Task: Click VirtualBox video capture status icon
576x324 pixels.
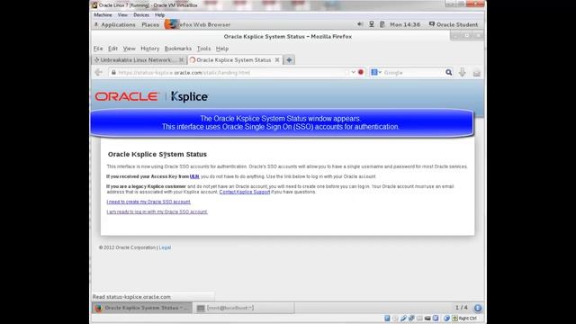Action: [436, 318]
